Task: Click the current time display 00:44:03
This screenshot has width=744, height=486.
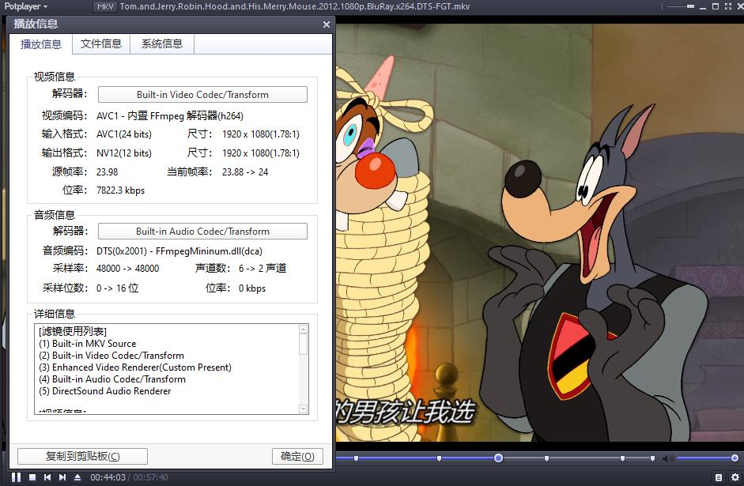Action: point(108,477)
